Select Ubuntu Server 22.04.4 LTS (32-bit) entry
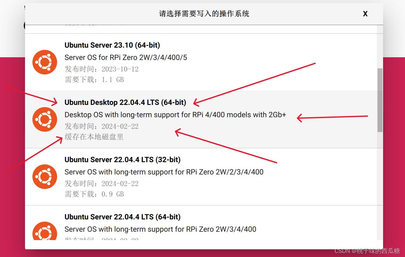This screenshot has height=257, width=405. coord(122,159)
